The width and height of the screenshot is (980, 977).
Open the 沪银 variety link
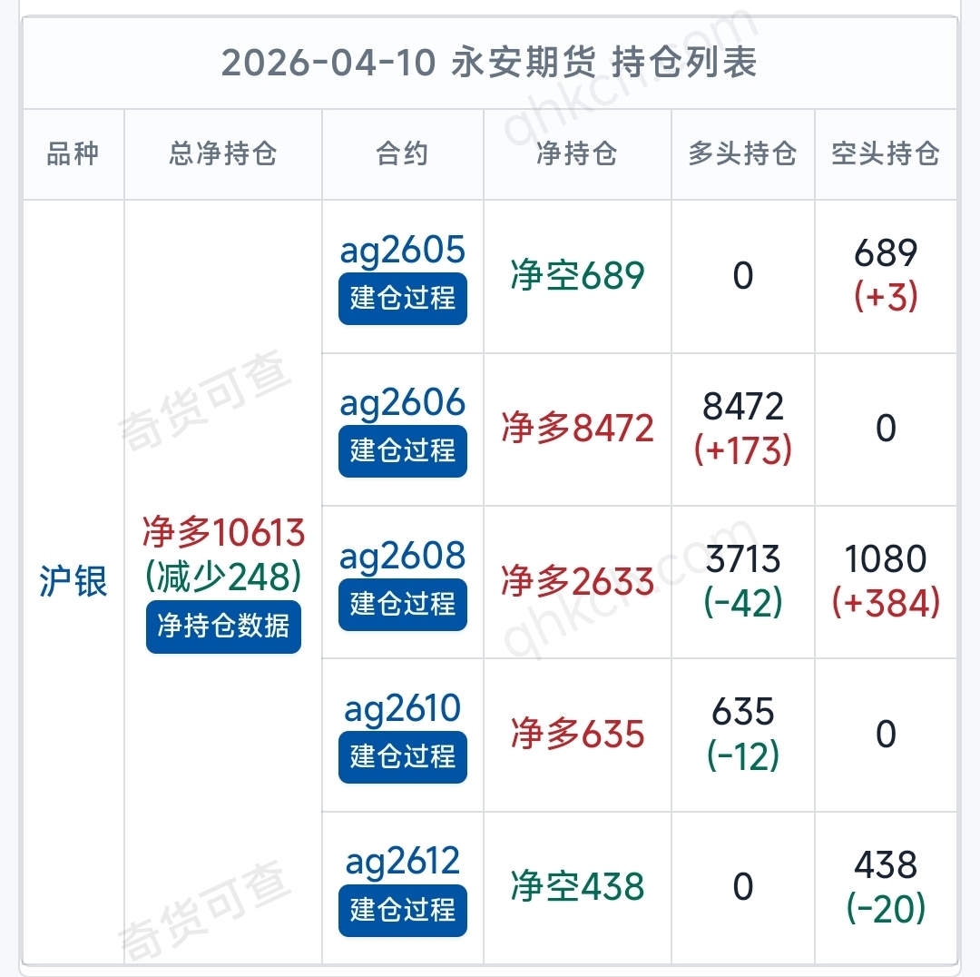[73, 581]
